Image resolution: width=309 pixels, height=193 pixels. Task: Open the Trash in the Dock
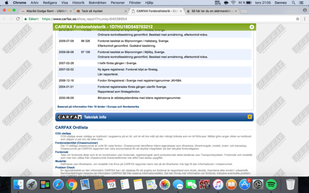coord(290,185)
